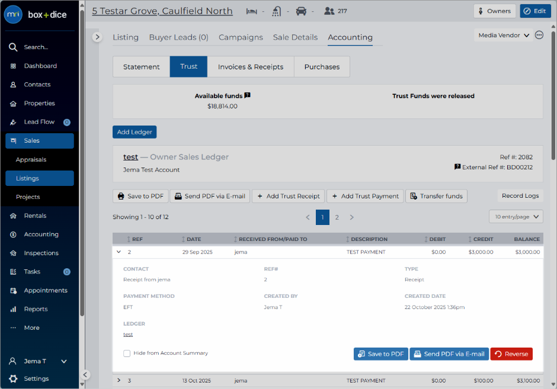
Task: Go to next page arrow in pagination
Action: click(x=351, y=217)
